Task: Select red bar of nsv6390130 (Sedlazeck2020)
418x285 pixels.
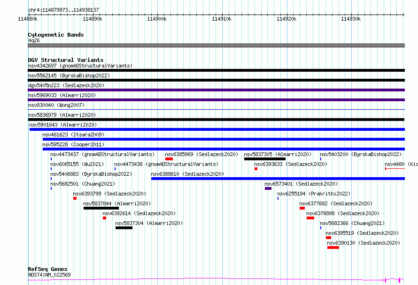Action: [333, 247]
